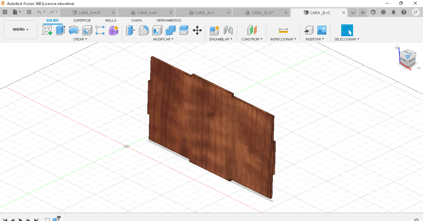Viewport: 423px width, 221px height.
Task: Select the Move/Copy arrows tool
Action: (197, 30)
